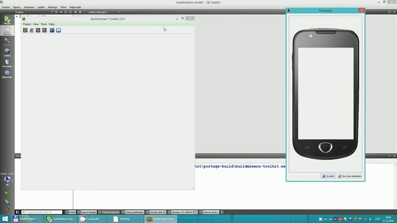Switch to Qt Creator Welcome mode
This screenshot has height=223, width=397.
7,20
